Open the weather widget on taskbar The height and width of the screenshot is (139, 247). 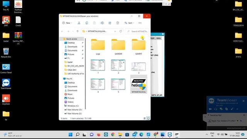pos(13,134)
